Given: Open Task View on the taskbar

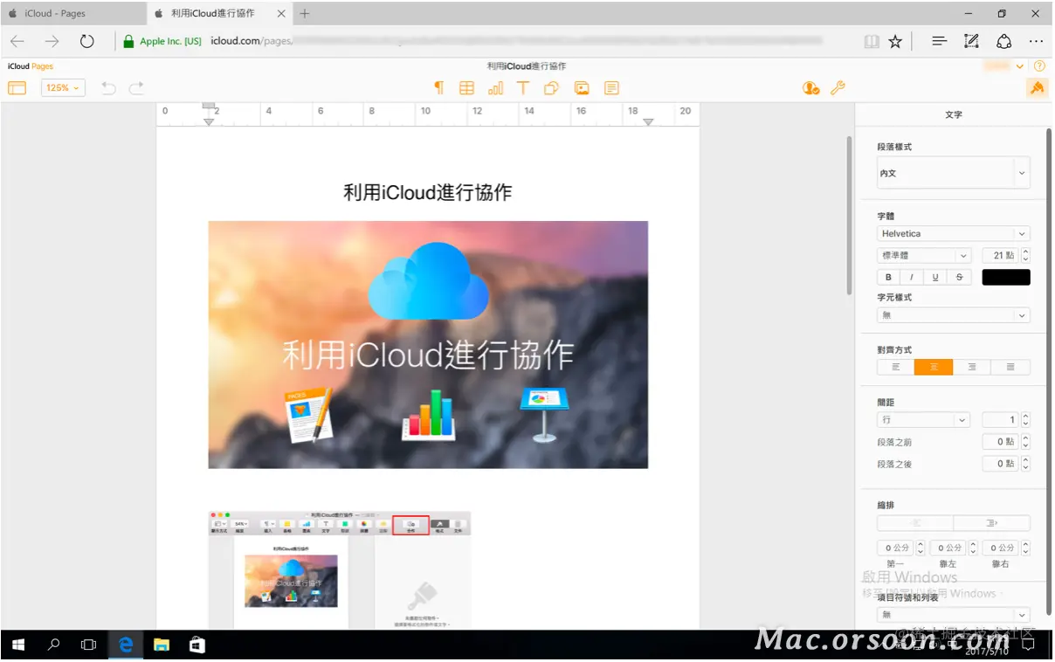Looking at the screenshot, I should pos(88,645).
